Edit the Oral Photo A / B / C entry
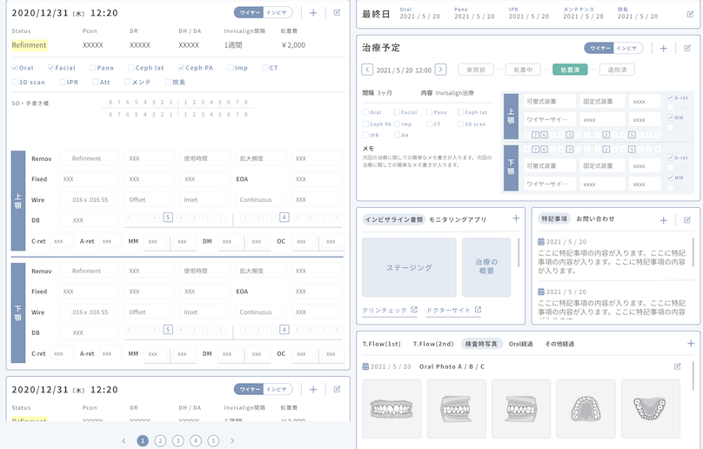 pyautogui.click(x=678, y=366)
